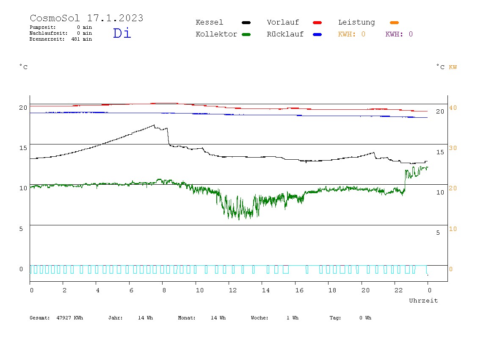The height and width of the screenshot is (344, 486).
Task: Select the "Nachlaufzeit:" label
Action: [49, 33]
